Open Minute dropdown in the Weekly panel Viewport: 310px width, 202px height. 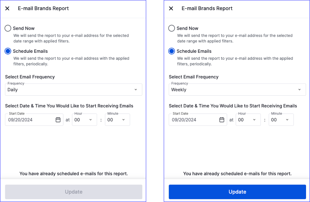[281, 120]
